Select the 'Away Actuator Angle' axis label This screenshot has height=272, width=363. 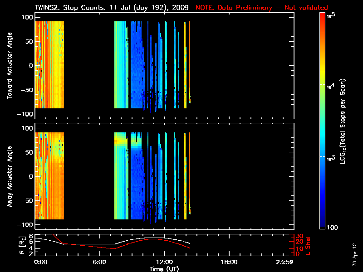[10, 177]
